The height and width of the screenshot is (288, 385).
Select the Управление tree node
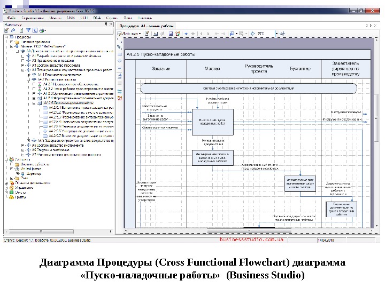click(24, 188)
